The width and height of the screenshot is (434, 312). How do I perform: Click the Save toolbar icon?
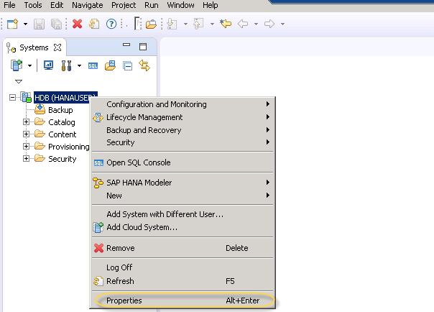(x=39, y=24)
